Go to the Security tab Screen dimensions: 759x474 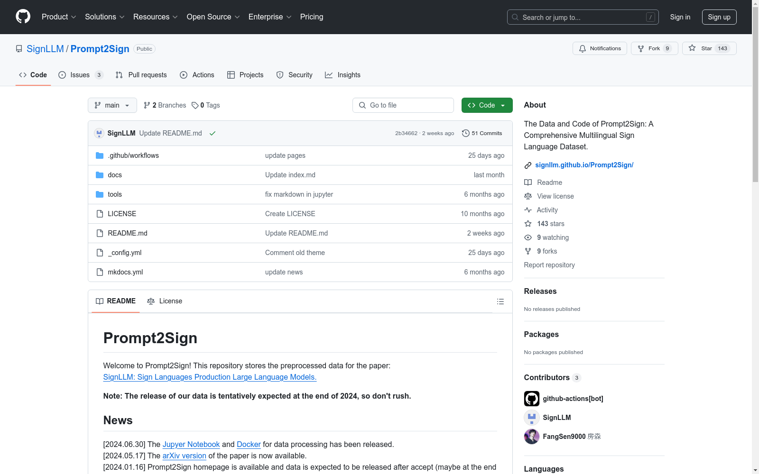click(295, 75)
